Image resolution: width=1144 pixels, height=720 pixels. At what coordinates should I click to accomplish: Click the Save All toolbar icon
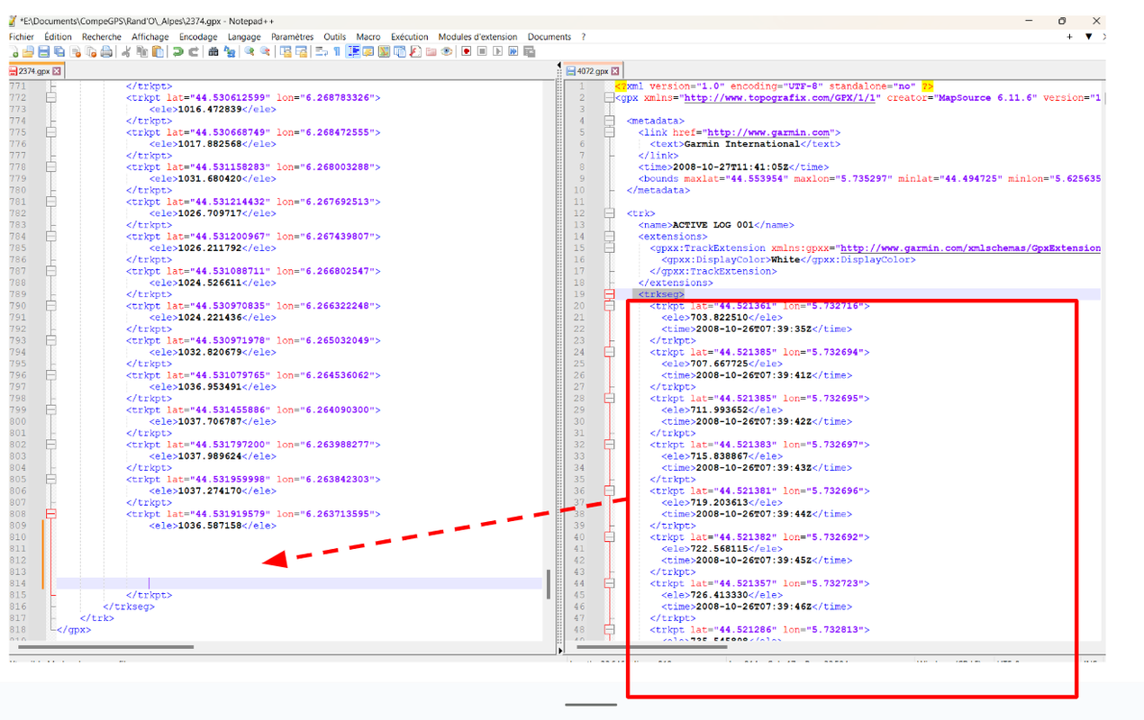(x=59, y=52)
